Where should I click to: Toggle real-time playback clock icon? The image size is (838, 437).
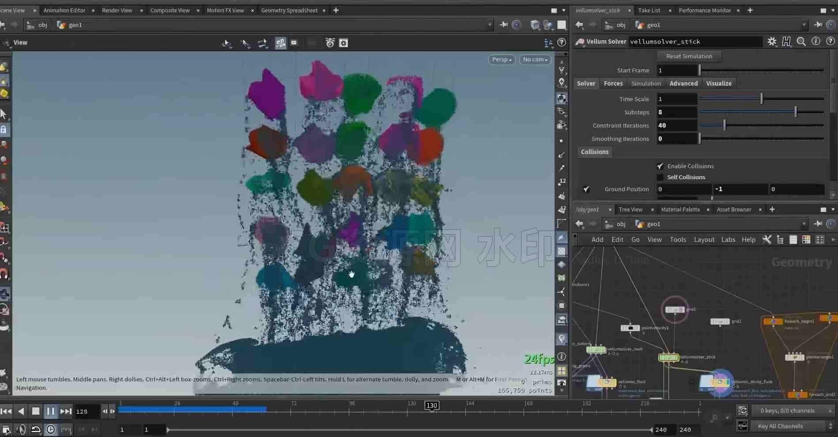51,429
